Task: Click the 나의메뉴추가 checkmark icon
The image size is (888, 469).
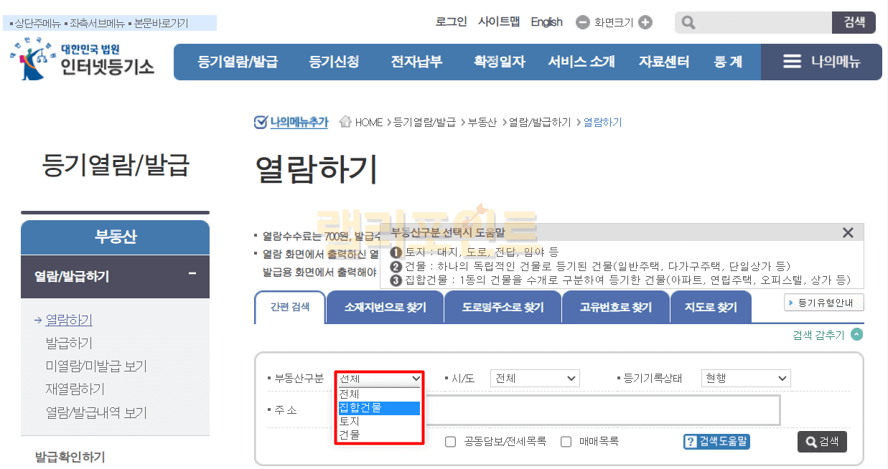Action: (261, 122)
